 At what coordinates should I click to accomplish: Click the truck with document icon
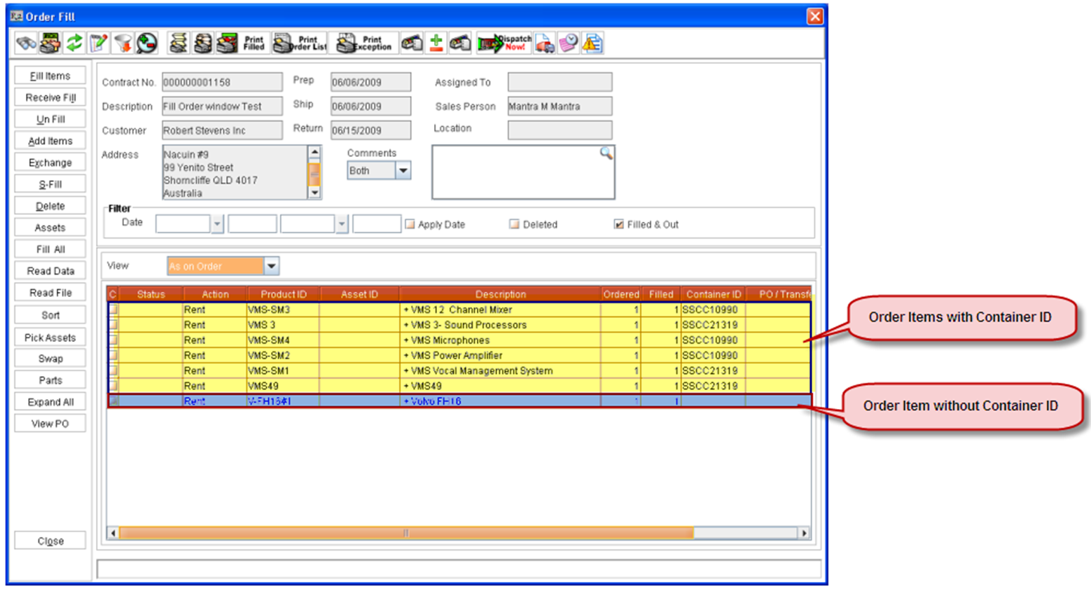(545, 43)
